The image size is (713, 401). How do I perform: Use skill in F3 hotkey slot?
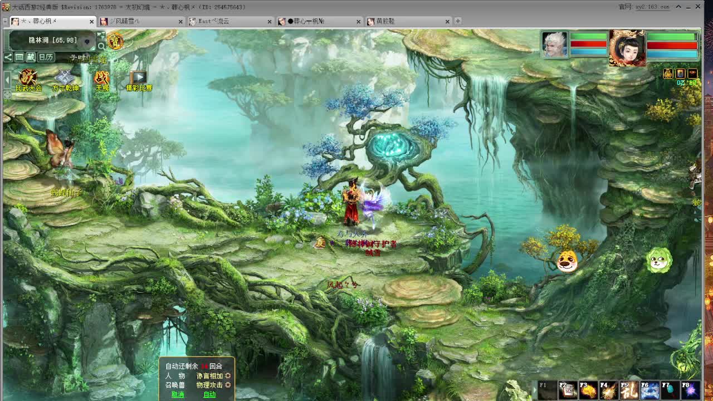[x=588, y=390]
